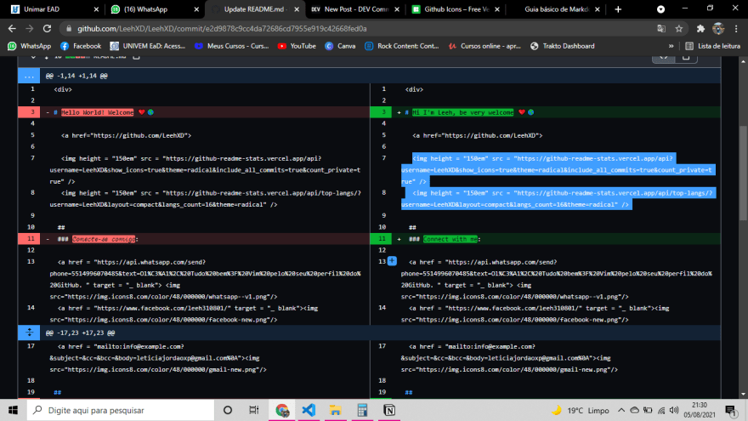Click the Windows taskbar search box
The height and width of the screenshot is (421, 748).
(x=120, y=410)
